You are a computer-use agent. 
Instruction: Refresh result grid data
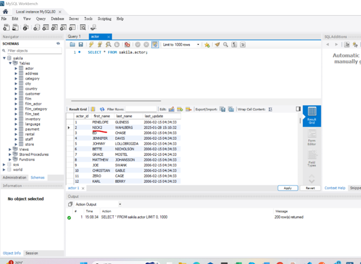point(102,109)
